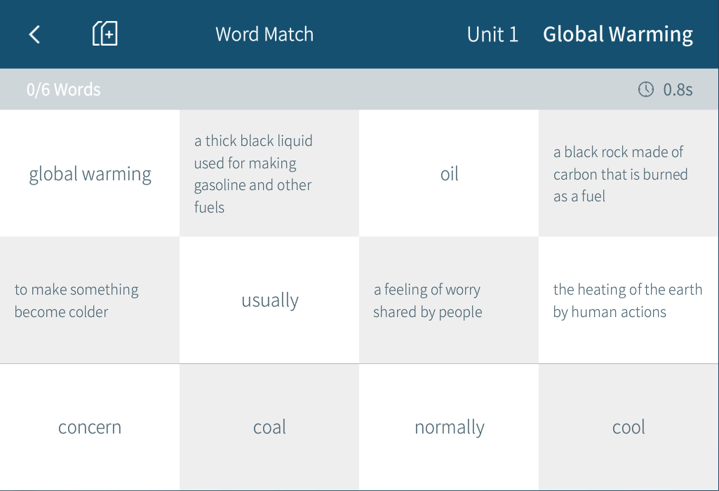
Task: Tap 'to make something become colder' card
Action: click(90, 300)
